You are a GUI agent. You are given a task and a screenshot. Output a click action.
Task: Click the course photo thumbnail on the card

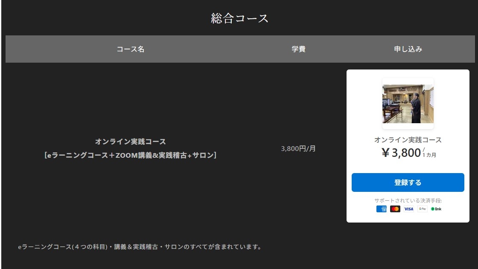pos(408,102)
